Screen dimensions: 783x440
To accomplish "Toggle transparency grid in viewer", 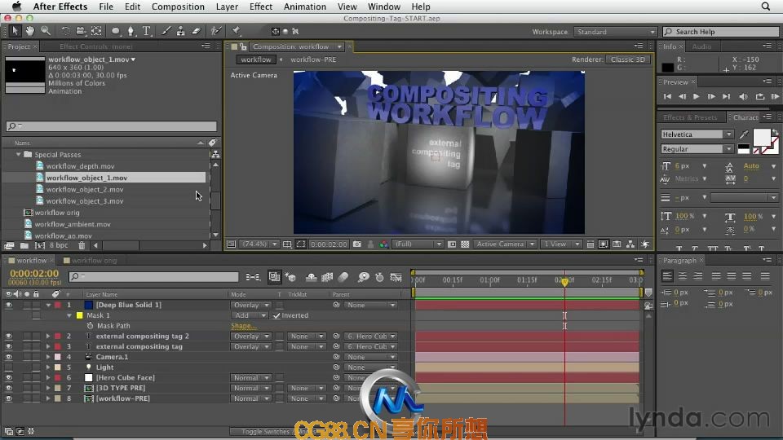I will coord(465,244).
